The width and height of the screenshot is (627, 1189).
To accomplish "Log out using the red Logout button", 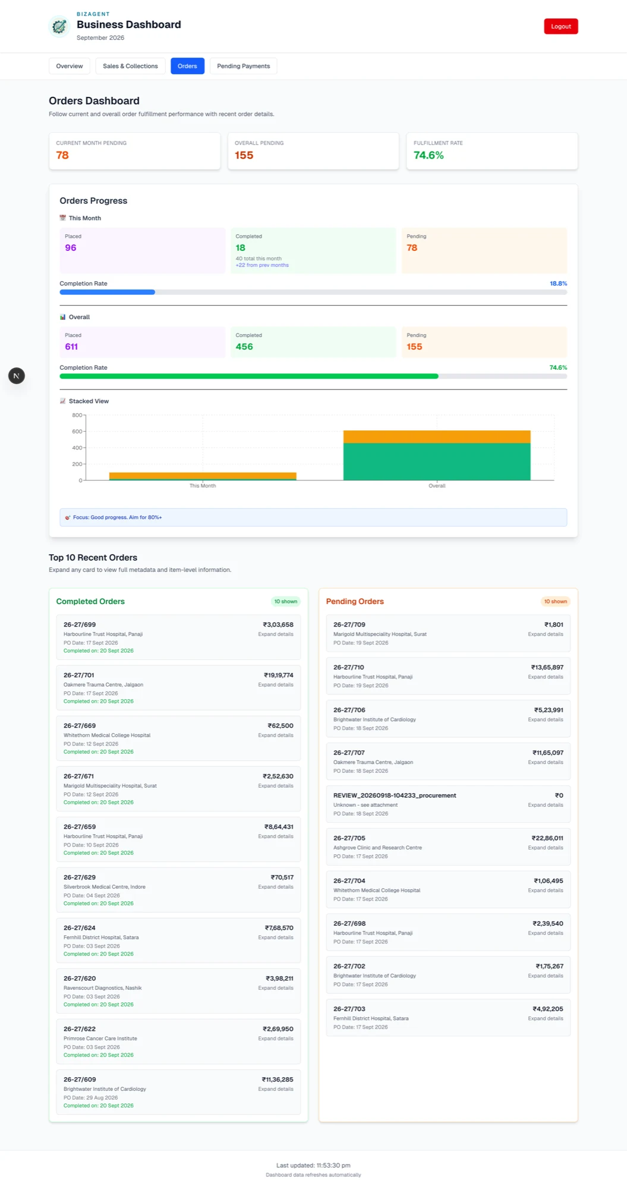I will pos(560,26).
